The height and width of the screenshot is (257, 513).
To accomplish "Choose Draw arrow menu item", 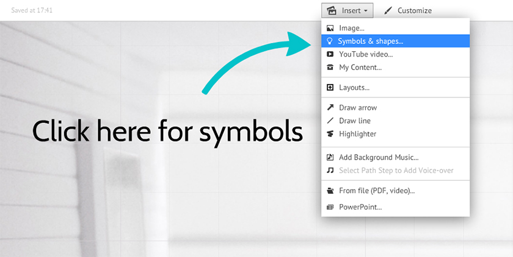I will (395, 107).
